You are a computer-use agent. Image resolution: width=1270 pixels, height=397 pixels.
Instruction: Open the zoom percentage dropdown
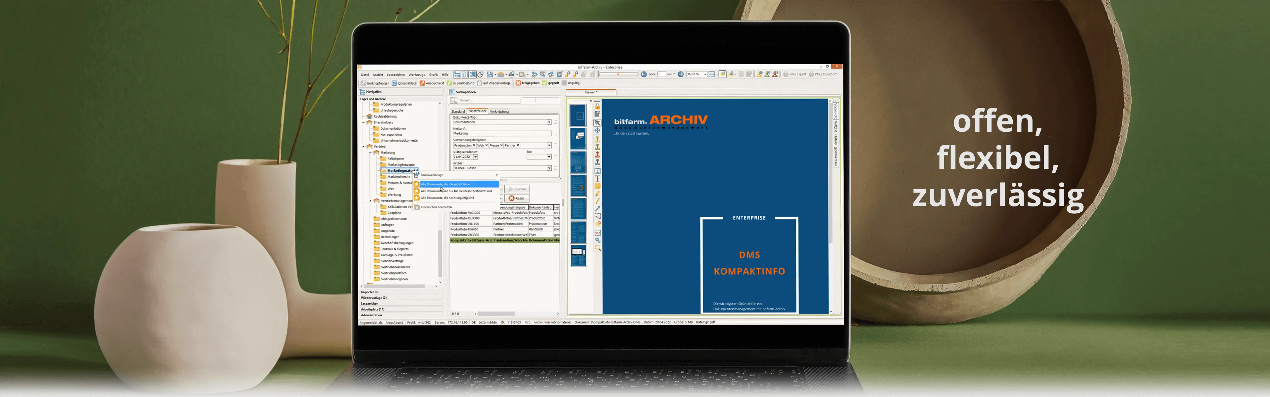click(x=705, y=74)
